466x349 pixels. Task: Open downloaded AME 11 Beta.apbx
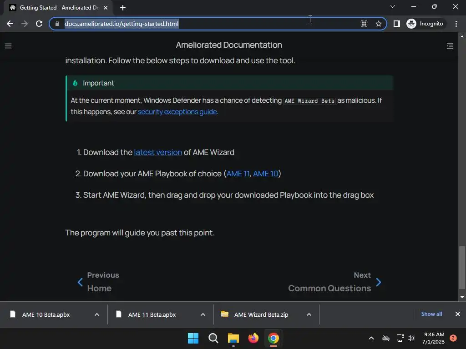coord(152,314)
